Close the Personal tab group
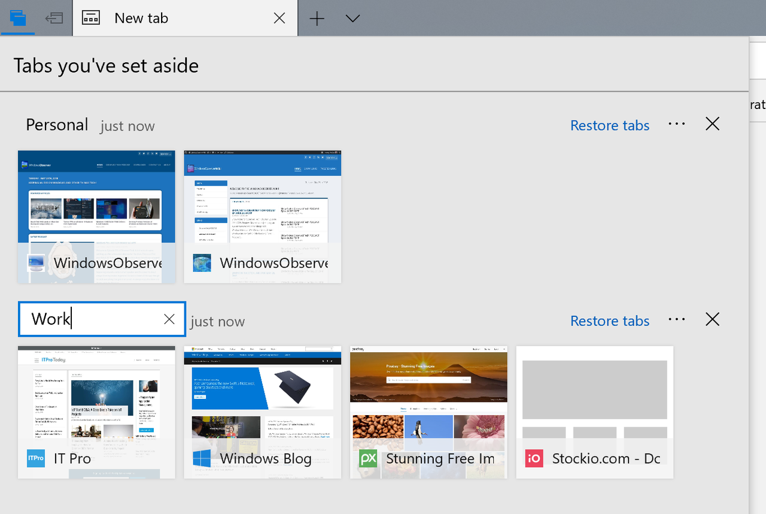Viewport: 766px width, 514px height. click(x=712, y=124)
